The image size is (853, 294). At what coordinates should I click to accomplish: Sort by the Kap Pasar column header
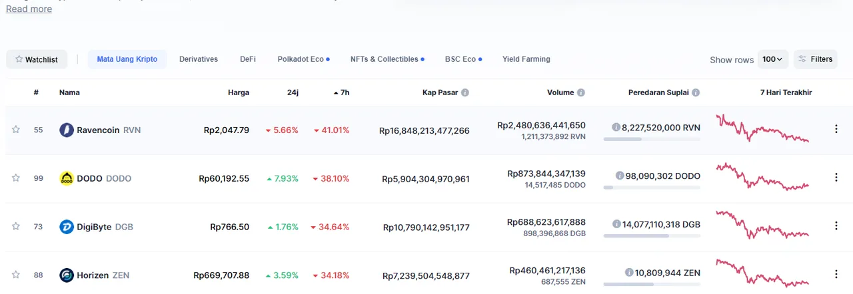[x=440, y=92]
